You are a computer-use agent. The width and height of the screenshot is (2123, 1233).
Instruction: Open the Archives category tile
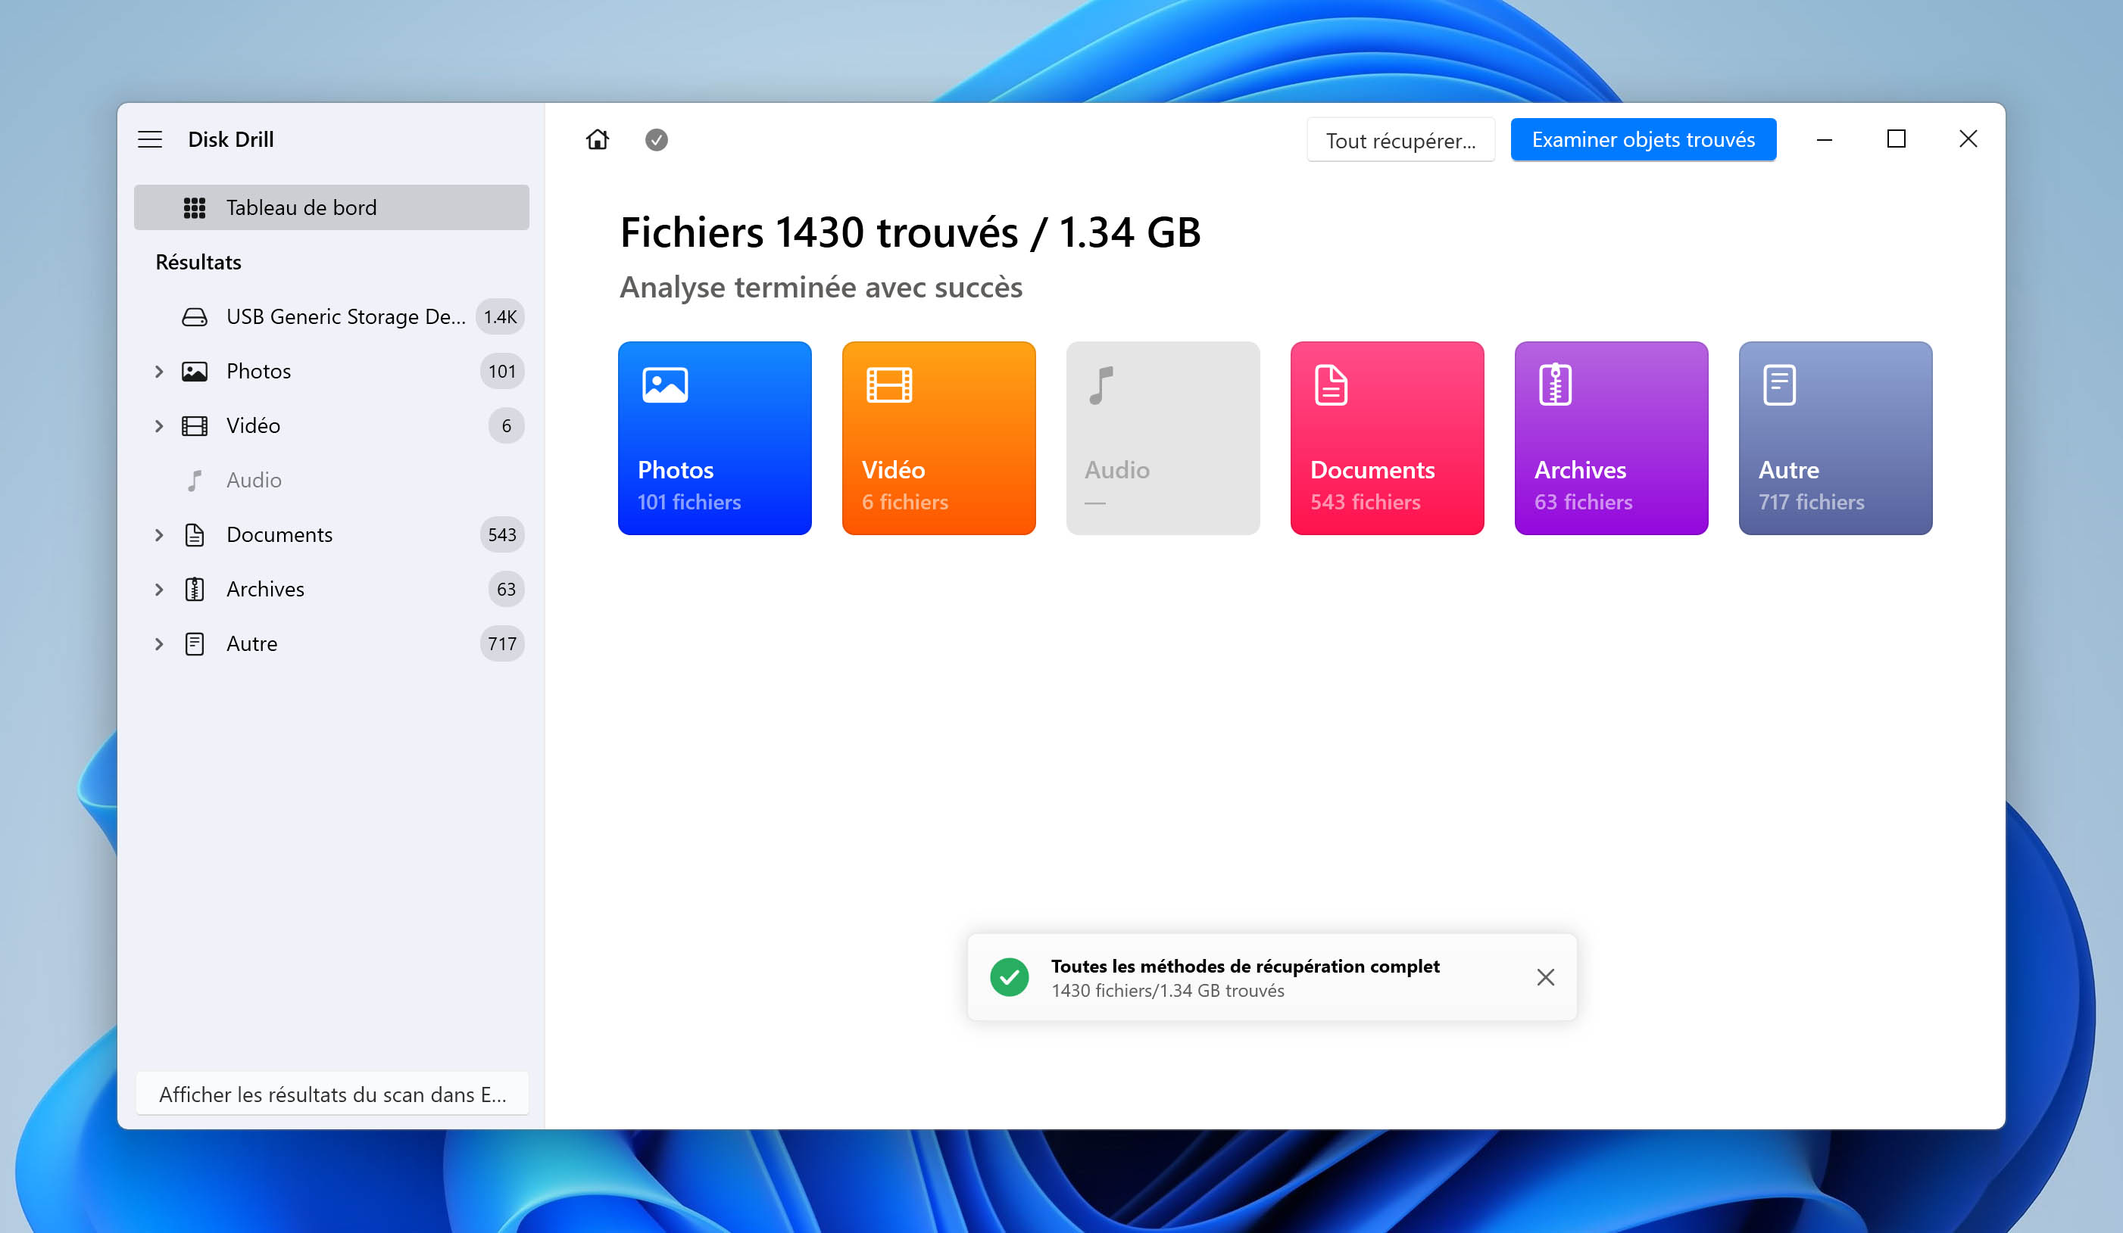1611,437
